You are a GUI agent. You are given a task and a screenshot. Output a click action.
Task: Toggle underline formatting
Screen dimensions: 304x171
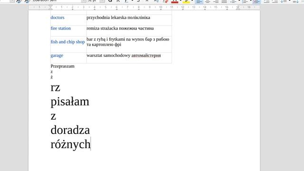coord(127,1)
